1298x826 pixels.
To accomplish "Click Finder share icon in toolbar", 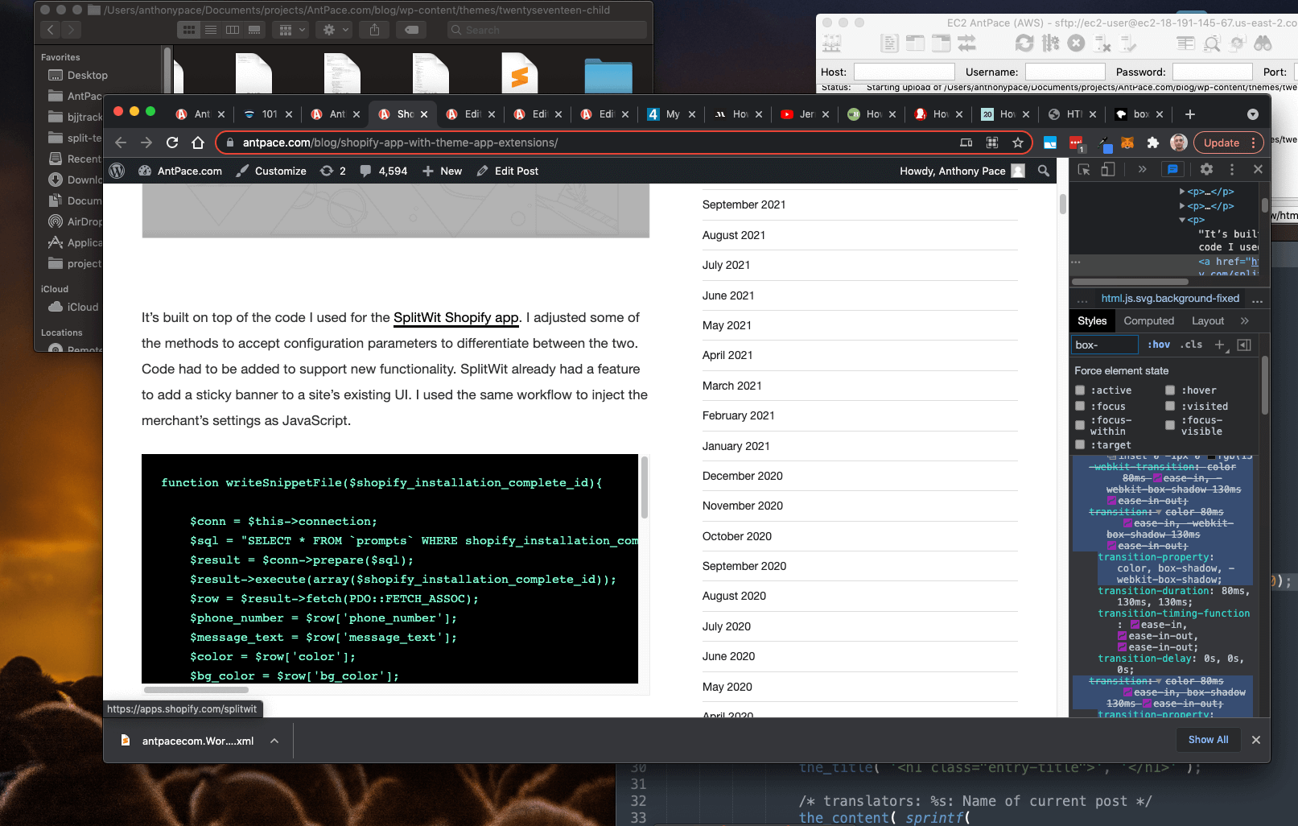I will [x=374, y=30].
